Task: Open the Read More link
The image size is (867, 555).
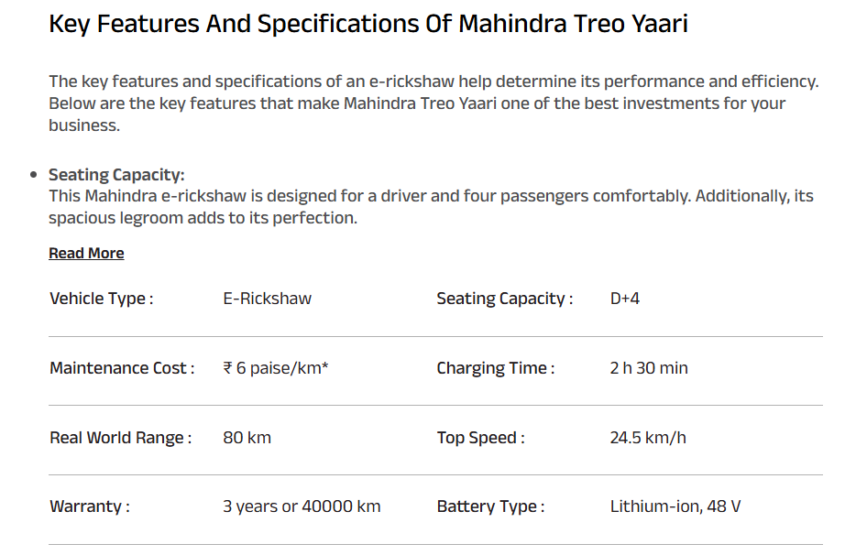Action: (86, 253)
